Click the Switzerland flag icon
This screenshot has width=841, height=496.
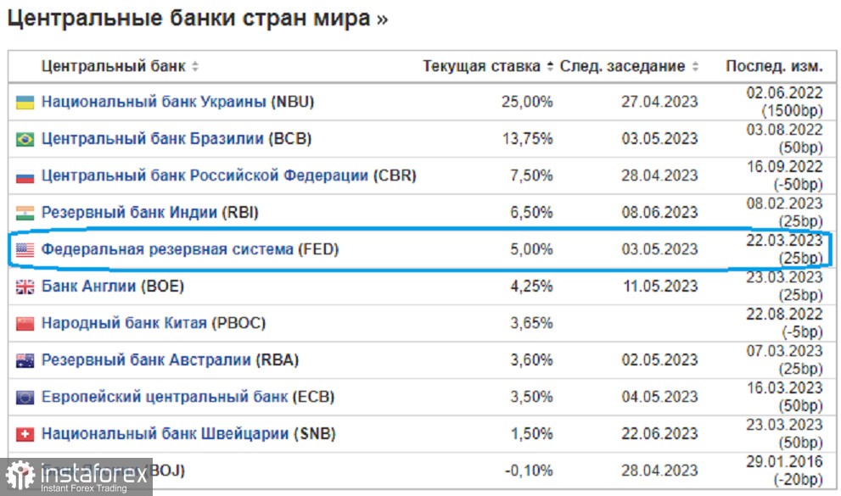25,434
